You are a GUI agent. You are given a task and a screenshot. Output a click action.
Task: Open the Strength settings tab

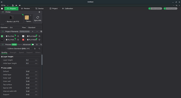pyautogui.click(x=13, y=53)
